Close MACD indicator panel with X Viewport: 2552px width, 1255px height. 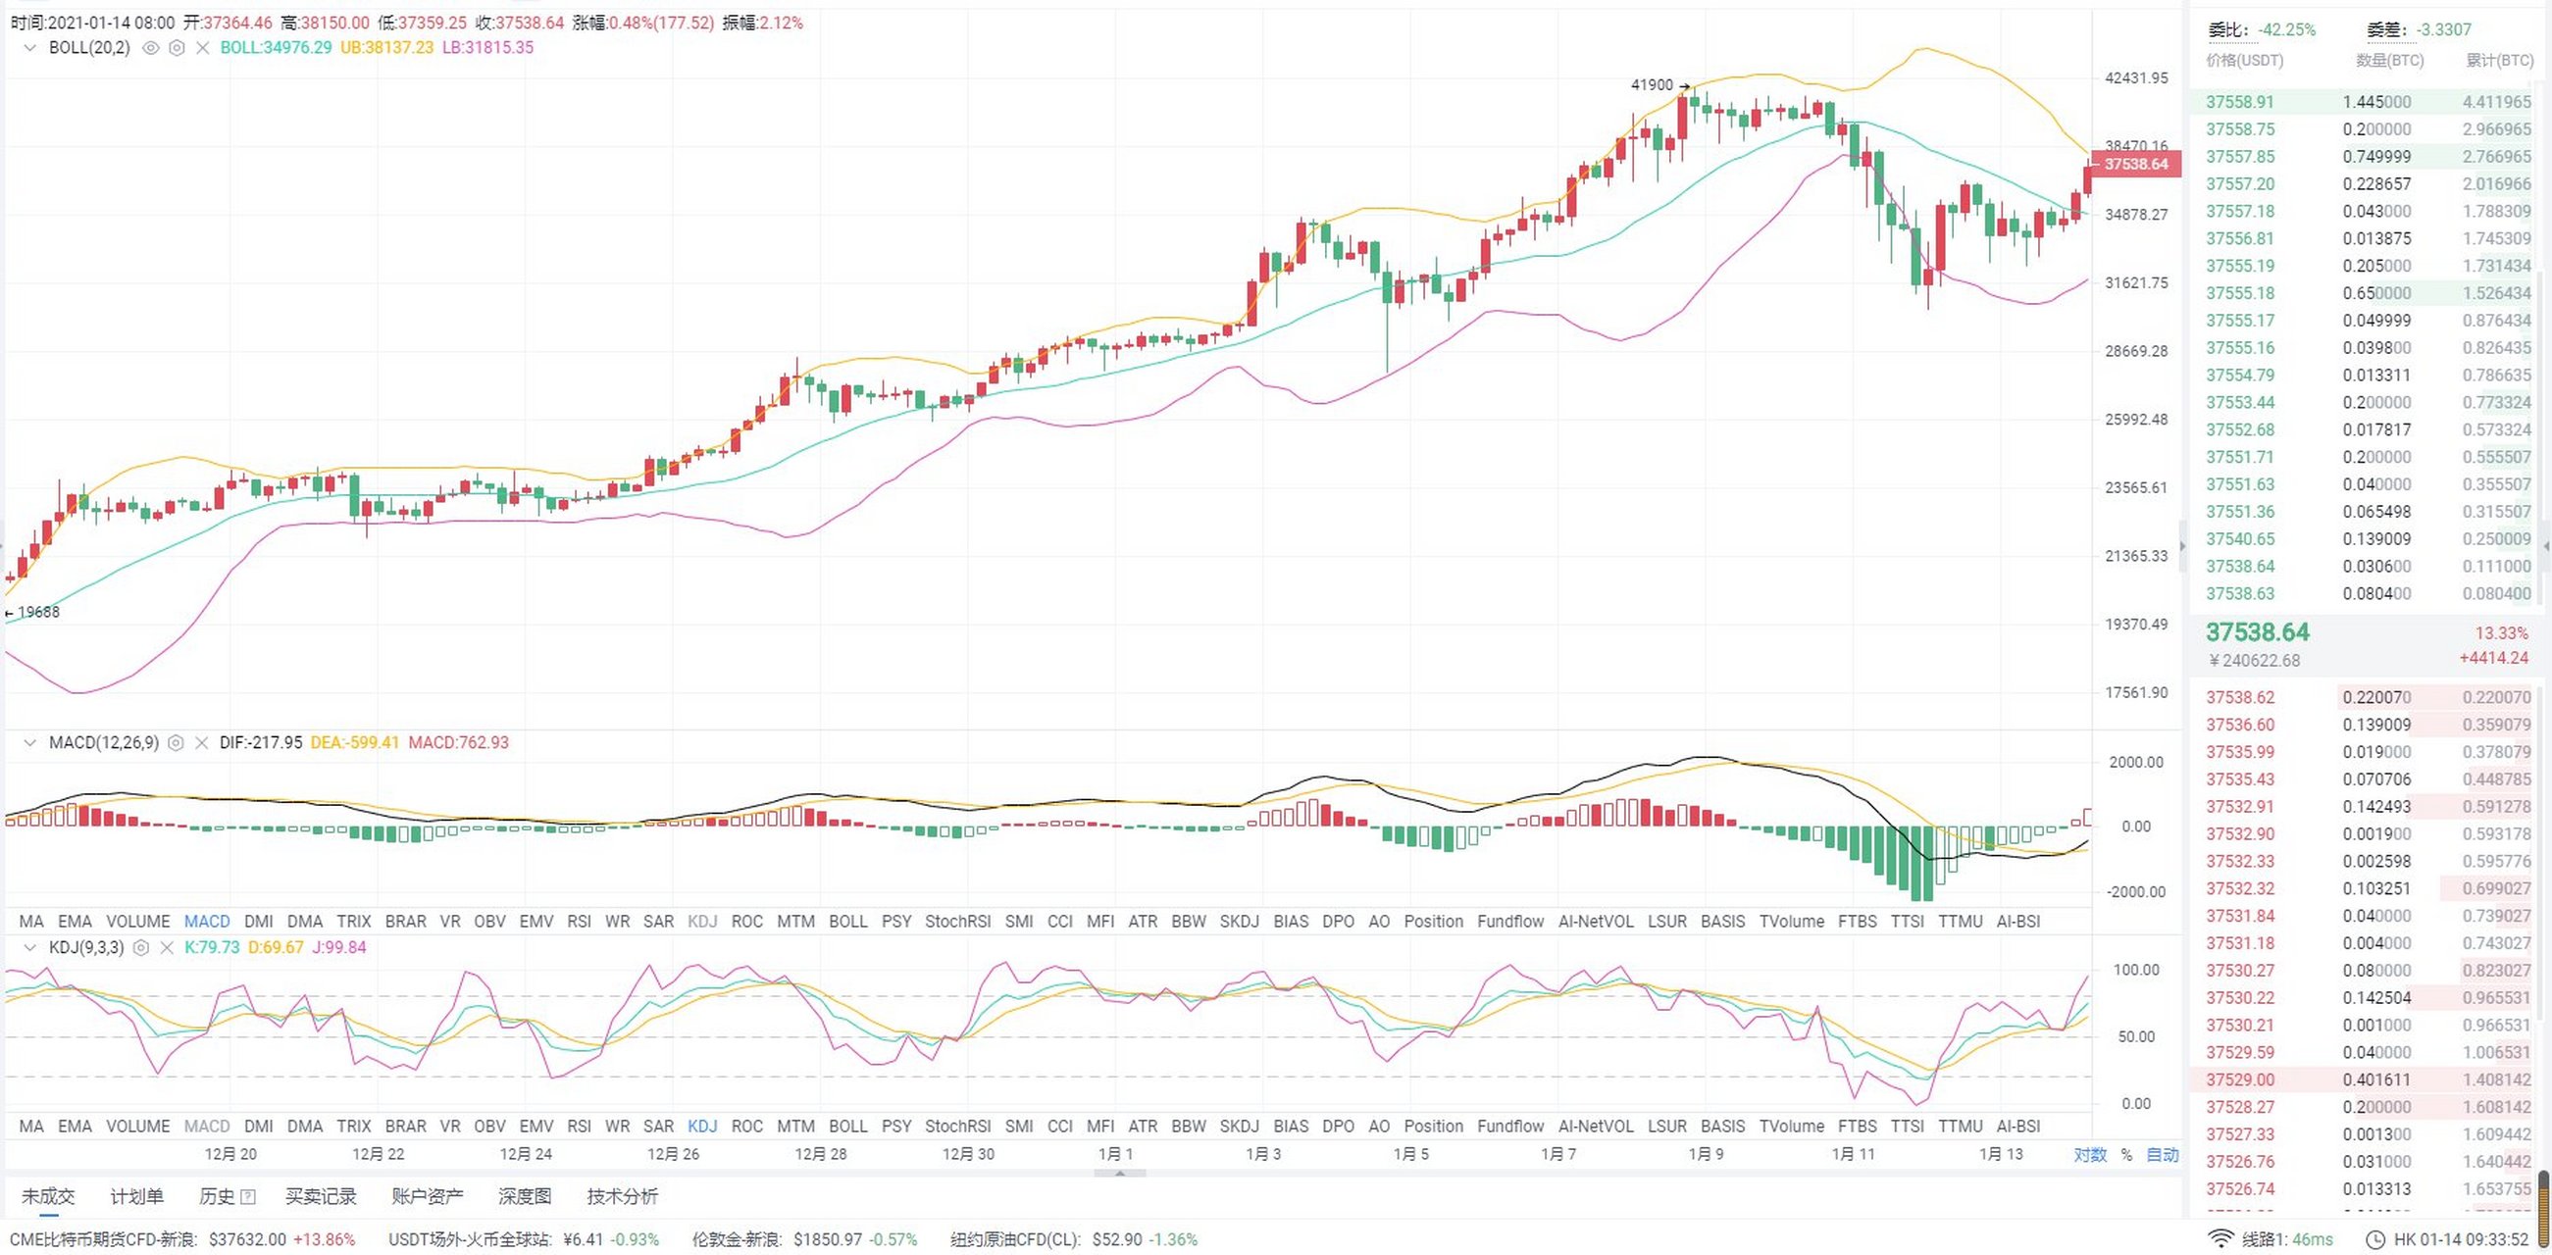(201, 743)
